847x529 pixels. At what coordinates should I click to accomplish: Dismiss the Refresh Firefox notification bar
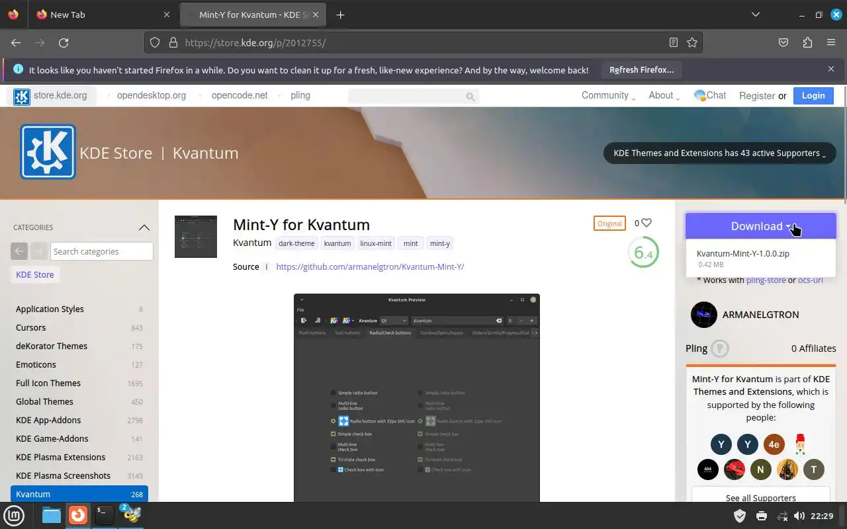831,69
